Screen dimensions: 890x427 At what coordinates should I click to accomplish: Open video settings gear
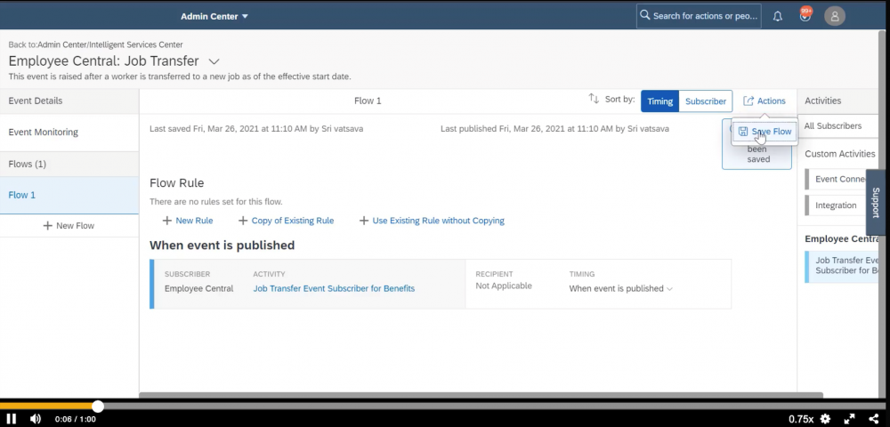click(825, 419)
